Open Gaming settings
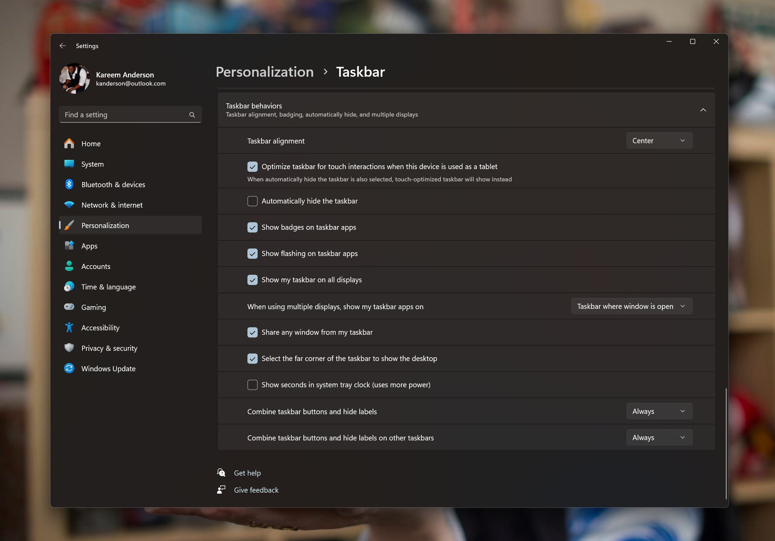Viewport: 775px width, 541px height. [130, 307]
